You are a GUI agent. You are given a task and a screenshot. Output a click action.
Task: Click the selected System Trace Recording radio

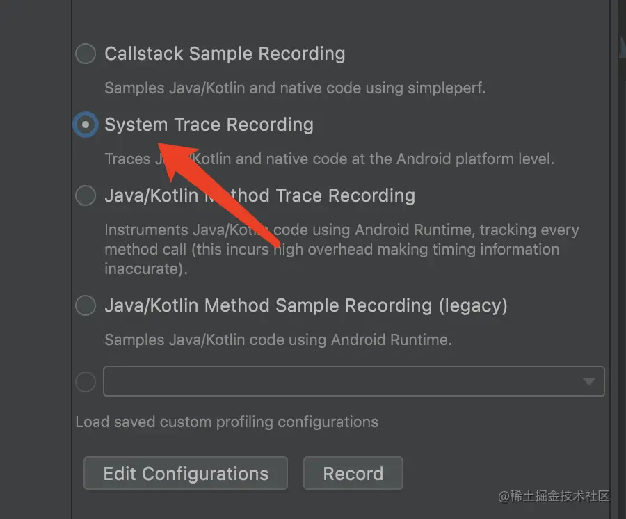(x=86, y=125)
